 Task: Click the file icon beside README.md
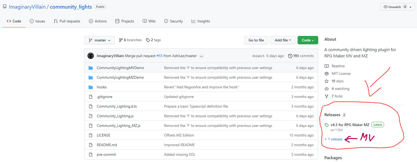tap(91, 145)
